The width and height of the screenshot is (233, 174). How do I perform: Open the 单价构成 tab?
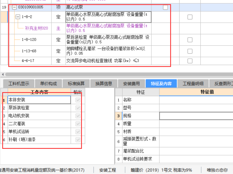click(48, 84)
